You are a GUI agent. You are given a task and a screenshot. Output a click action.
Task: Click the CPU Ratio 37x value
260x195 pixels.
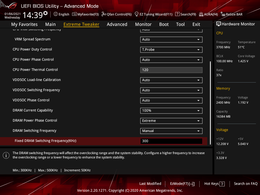(x=219, y=75)
